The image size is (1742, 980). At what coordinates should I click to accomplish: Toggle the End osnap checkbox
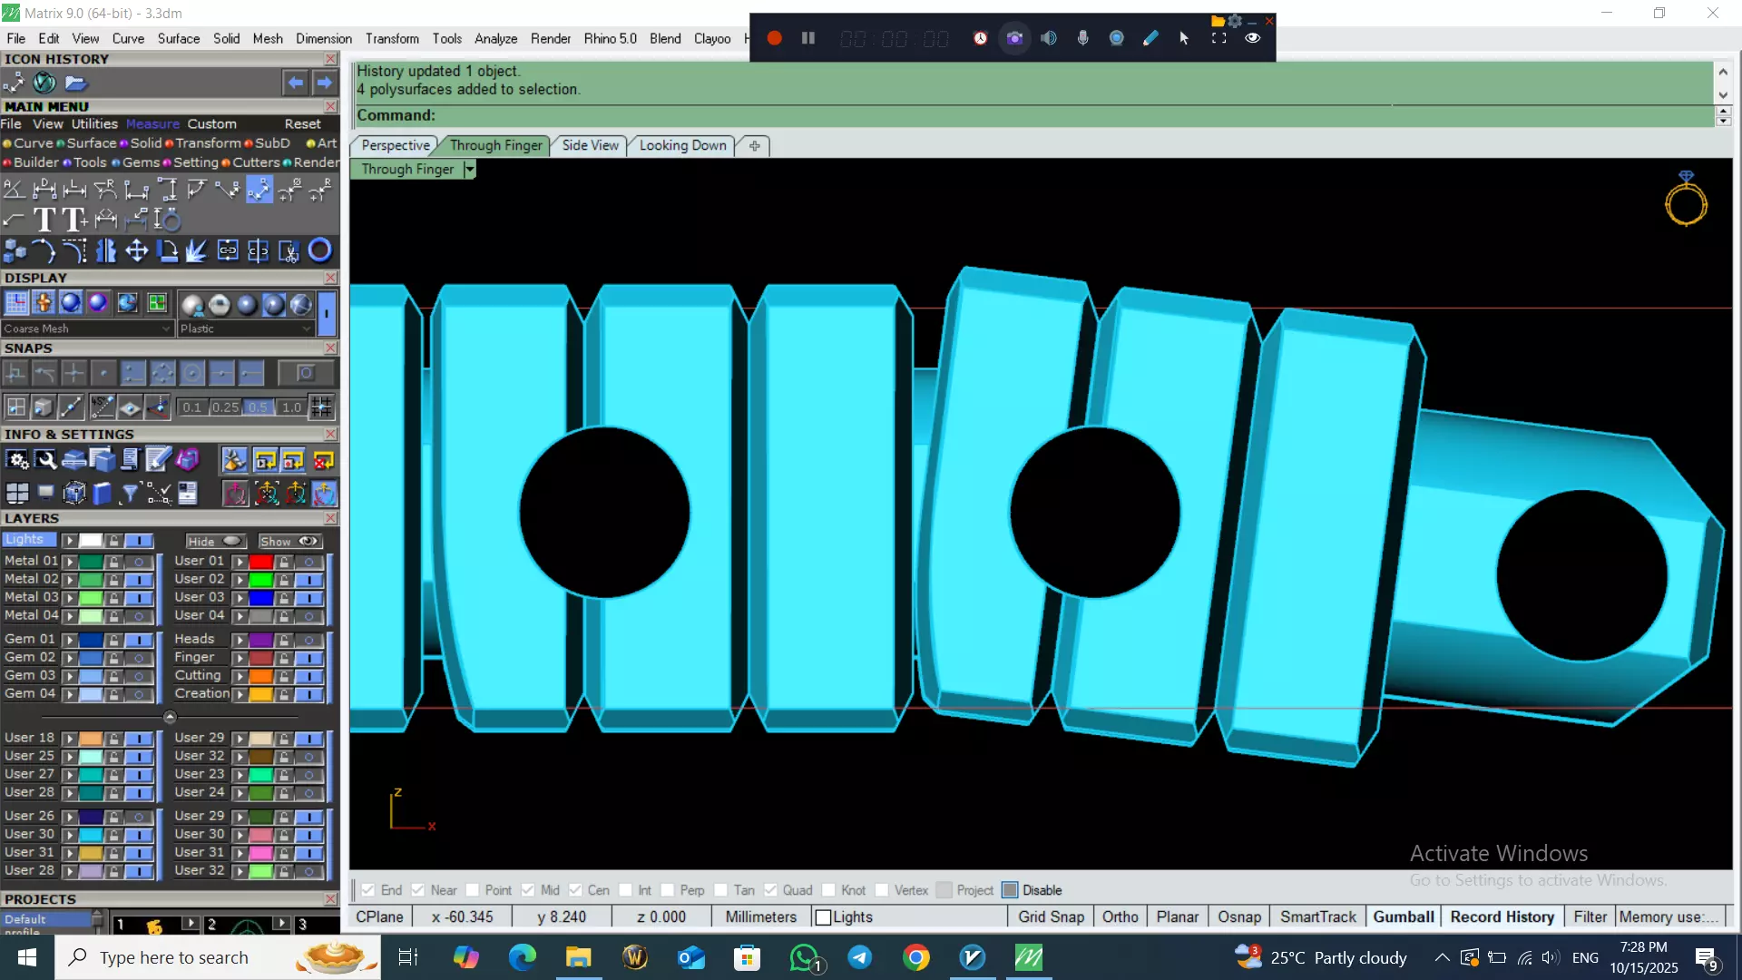(368, 890)
